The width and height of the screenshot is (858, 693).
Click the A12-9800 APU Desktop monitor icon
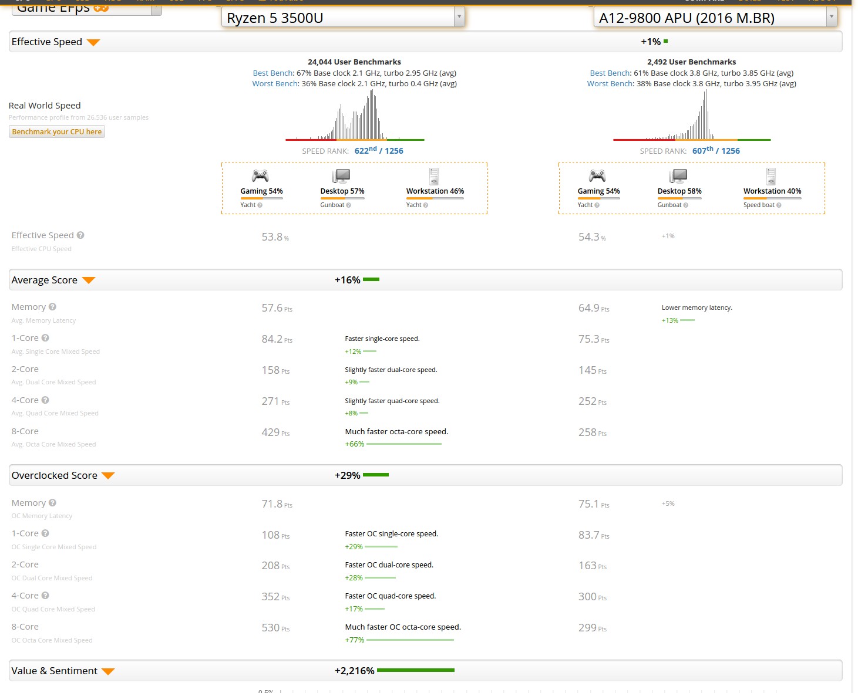(678, 176)
